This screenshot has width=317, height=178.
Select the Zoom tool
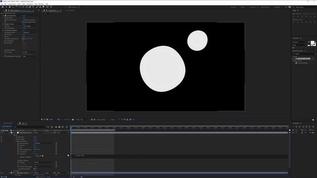point(13,7)
